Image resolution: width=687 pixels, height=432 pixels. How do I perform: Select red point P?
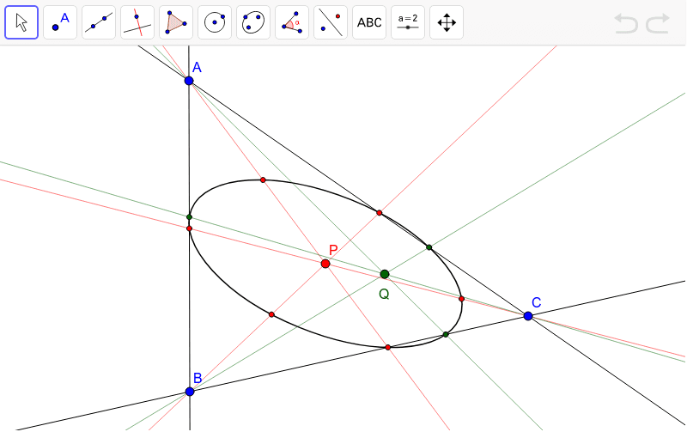(x=325, y=264)
